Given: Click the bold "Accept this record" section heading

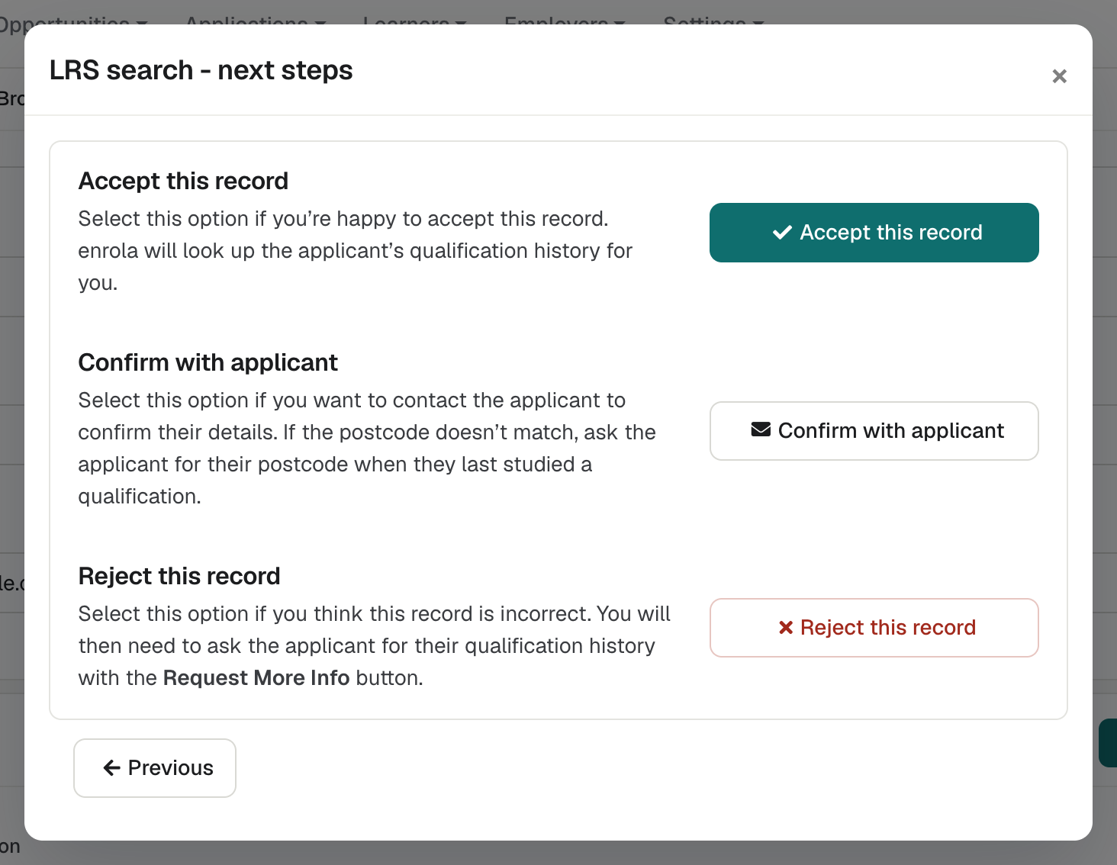Looking at the screenshot, I should (x=184, y=181).
